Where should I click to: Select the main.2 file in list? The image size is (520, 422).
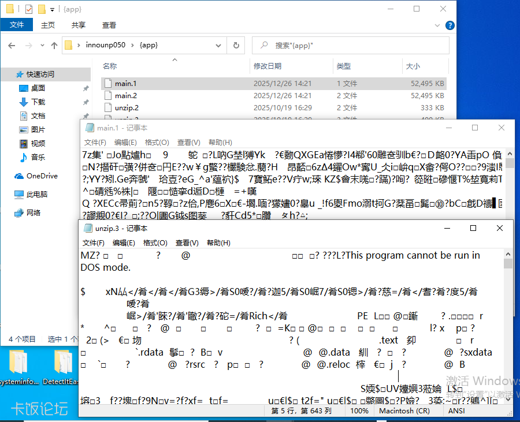point(125,96)
